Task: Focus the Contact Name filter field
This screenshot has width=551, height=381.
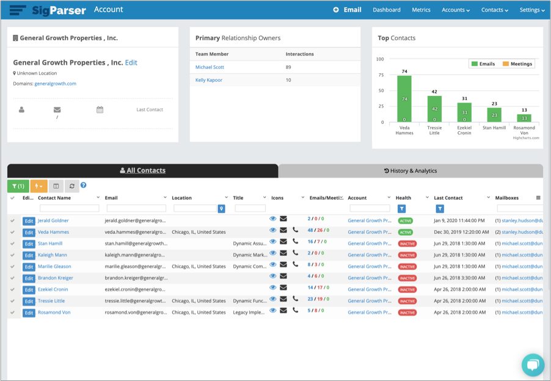Action: tap(70, 209)
